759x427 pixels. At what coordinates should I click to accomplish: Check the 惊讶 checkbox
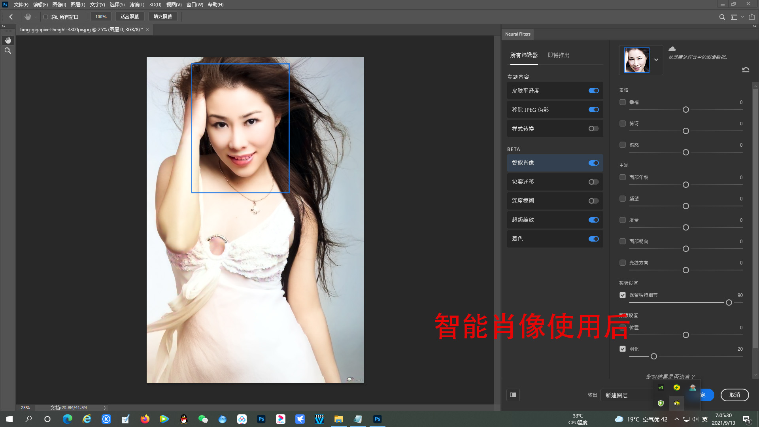click(623, 123)
